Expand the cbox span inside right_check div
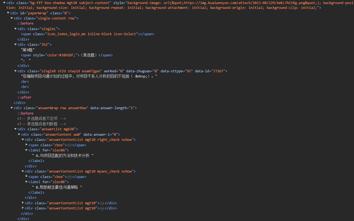Image resolution: width=354 pixels, height=221 pixels. [27, 145]
